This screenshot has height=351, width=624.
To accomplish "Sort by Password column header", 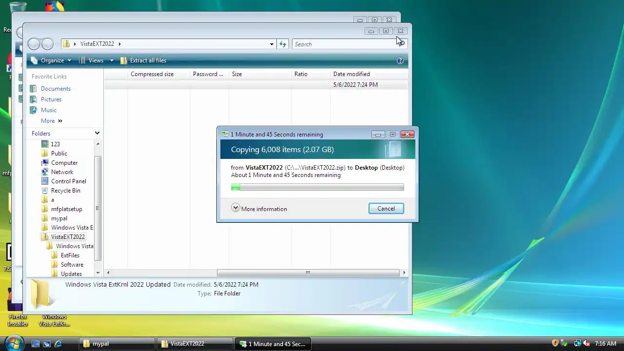I will pyautogui.click(x=209, y=74).
